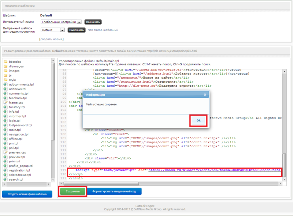Screen dimensions: 293x217
Task: Open the bbcodes folder icon
Action: (x=5, y=62)
